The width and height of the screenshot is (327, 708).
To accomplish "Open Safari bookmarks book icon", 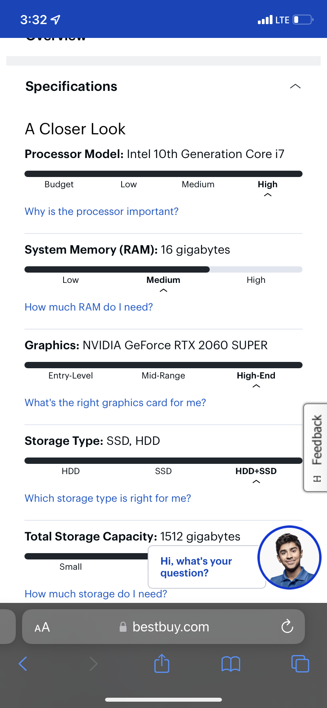I will pyautogui.click(x=231, y=664).
